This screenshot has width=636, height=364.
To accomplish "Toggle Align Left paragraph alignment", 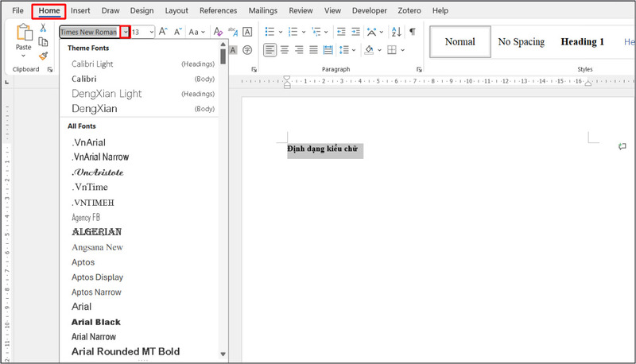I will pos(270,50).
